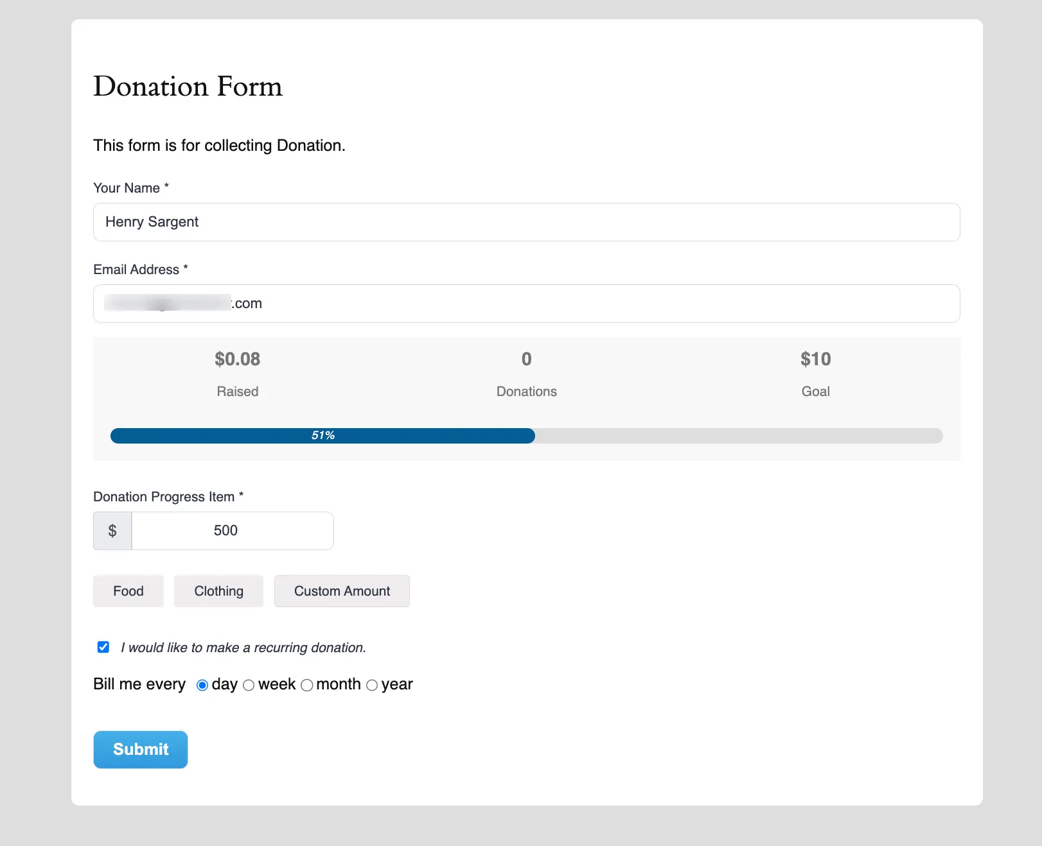The width and height of the screenshot is (1042, 846).
Task: Click the Your Name input field
Action: (x=525, y=221)
